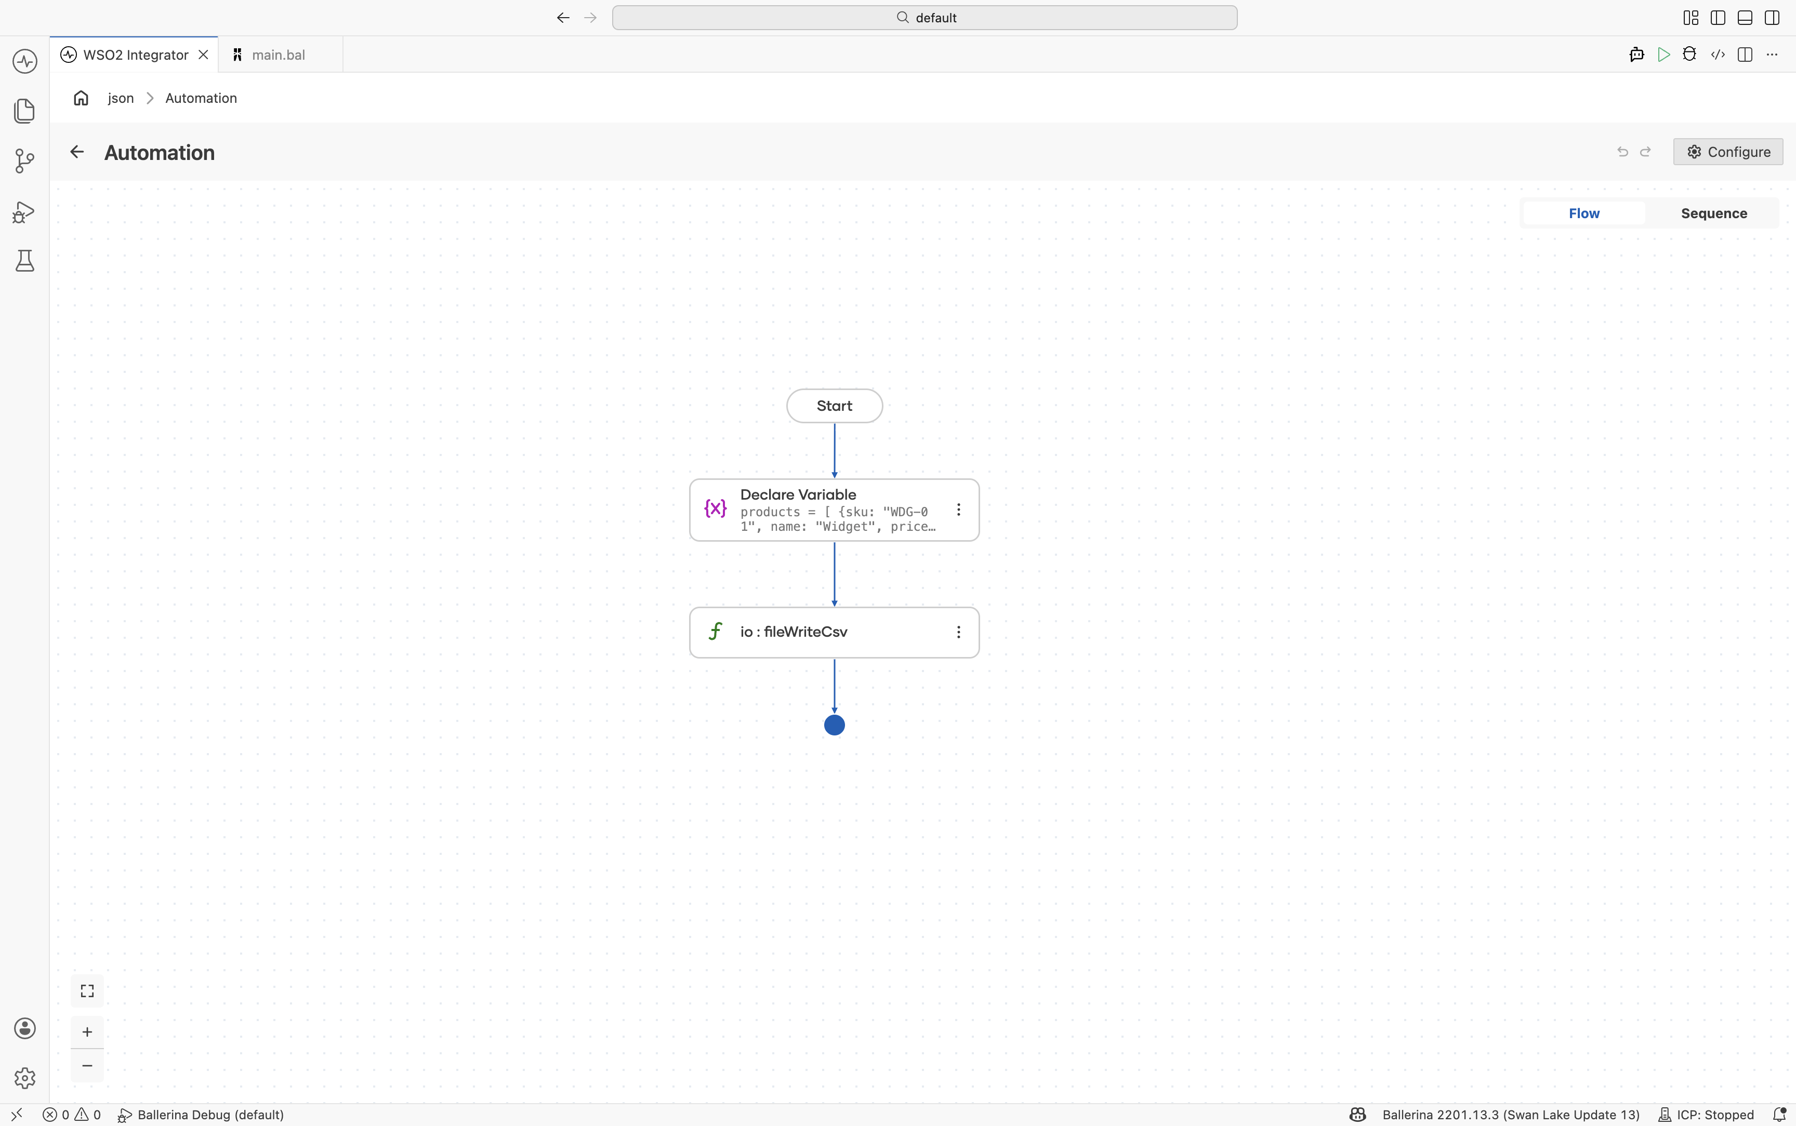Viewport: 1796px width, 1126px height.
Task: Zoom out the diagram with minus button
Action: pyautogui.click(x=87, y=1066)
